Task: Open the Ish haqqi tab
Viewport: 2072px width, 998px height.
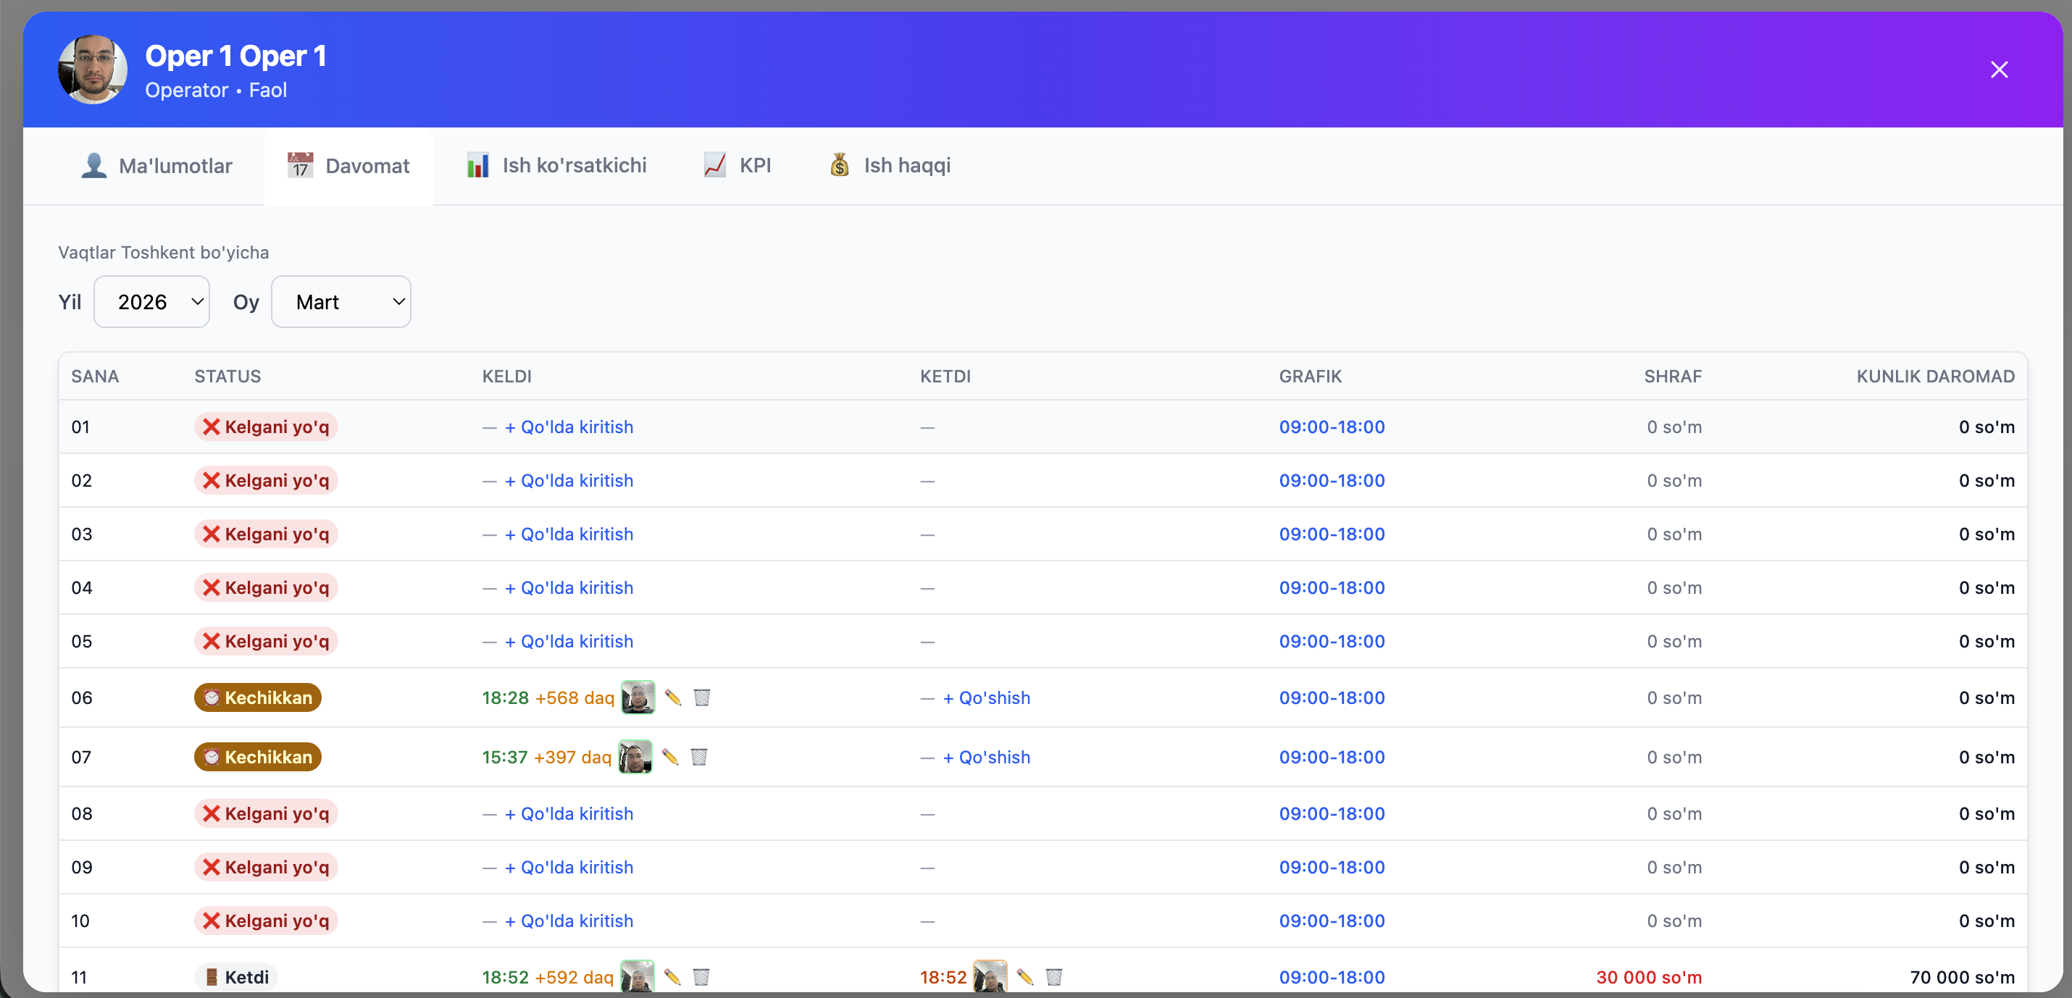Action: pyautogui.click(x=890, y=166)
